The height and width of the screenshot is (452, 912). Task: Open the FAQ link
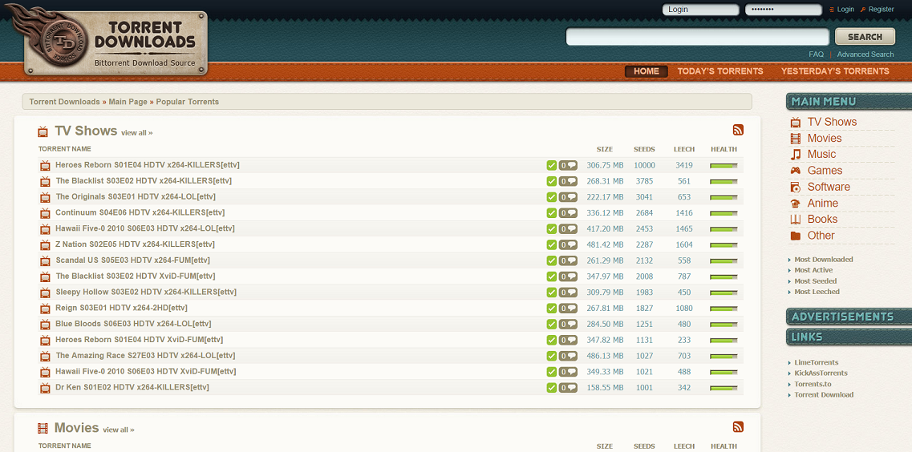coord(816,54)
